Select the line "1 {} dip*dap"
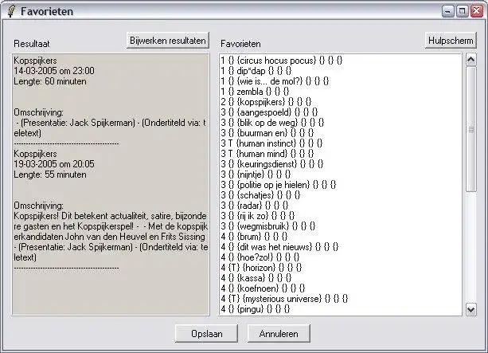The height and width of the screenshot is (353, 488). tap(256, 70)
